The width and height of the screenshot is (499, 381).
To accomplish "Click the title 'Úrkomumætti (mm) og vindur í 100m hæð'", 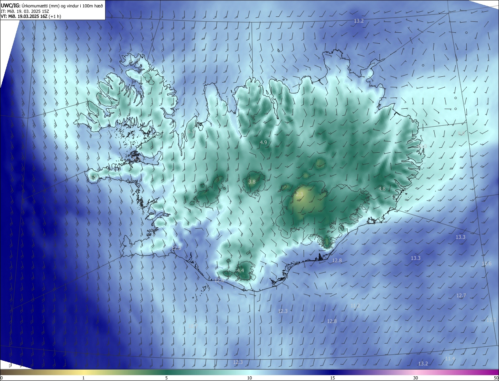I will [62, 5].
